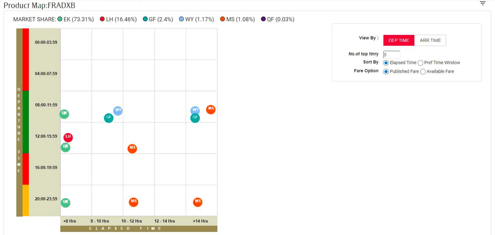Click the GF bubble in 8-10 Hrs column
This screenshot has height=235, width=495.
(109, 118)
